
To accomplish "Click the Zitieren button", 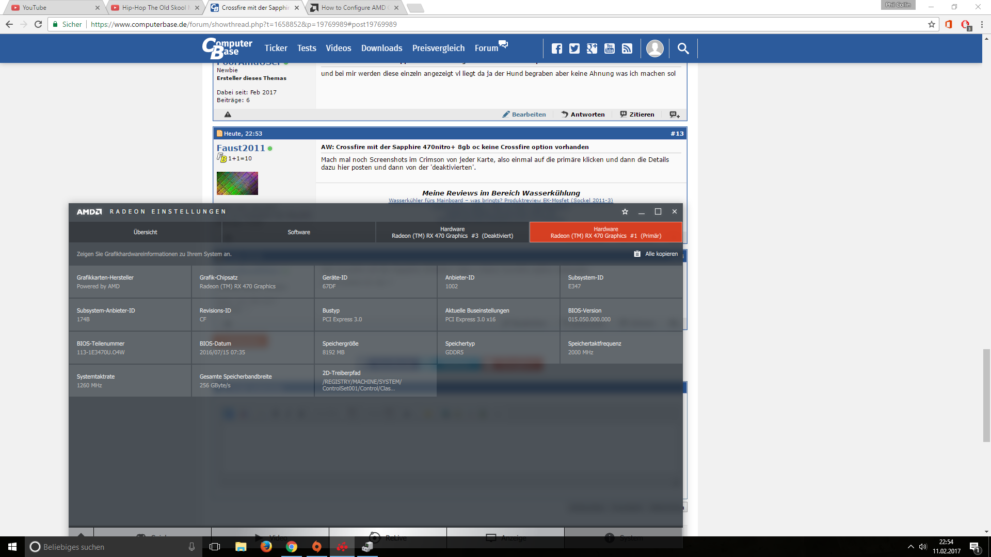I will [637, 114].
